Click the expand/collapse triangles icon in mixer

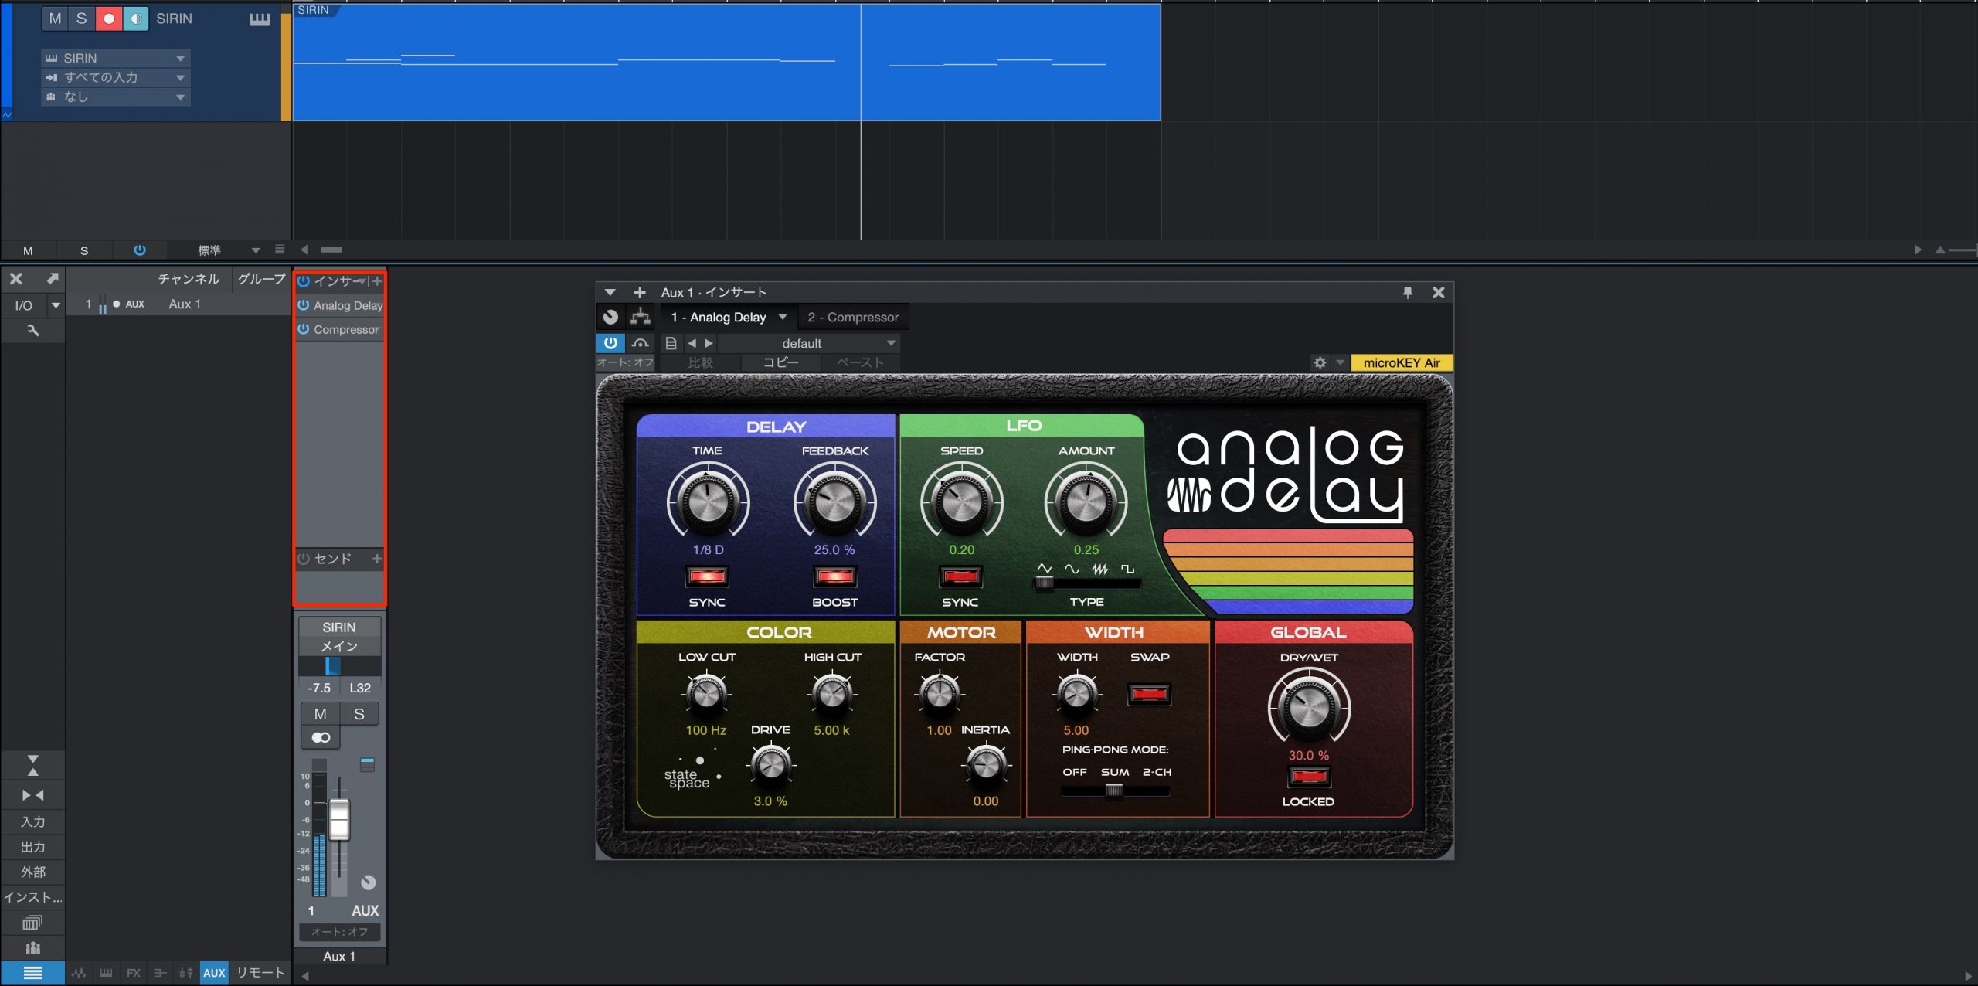(x=32, y=765)
